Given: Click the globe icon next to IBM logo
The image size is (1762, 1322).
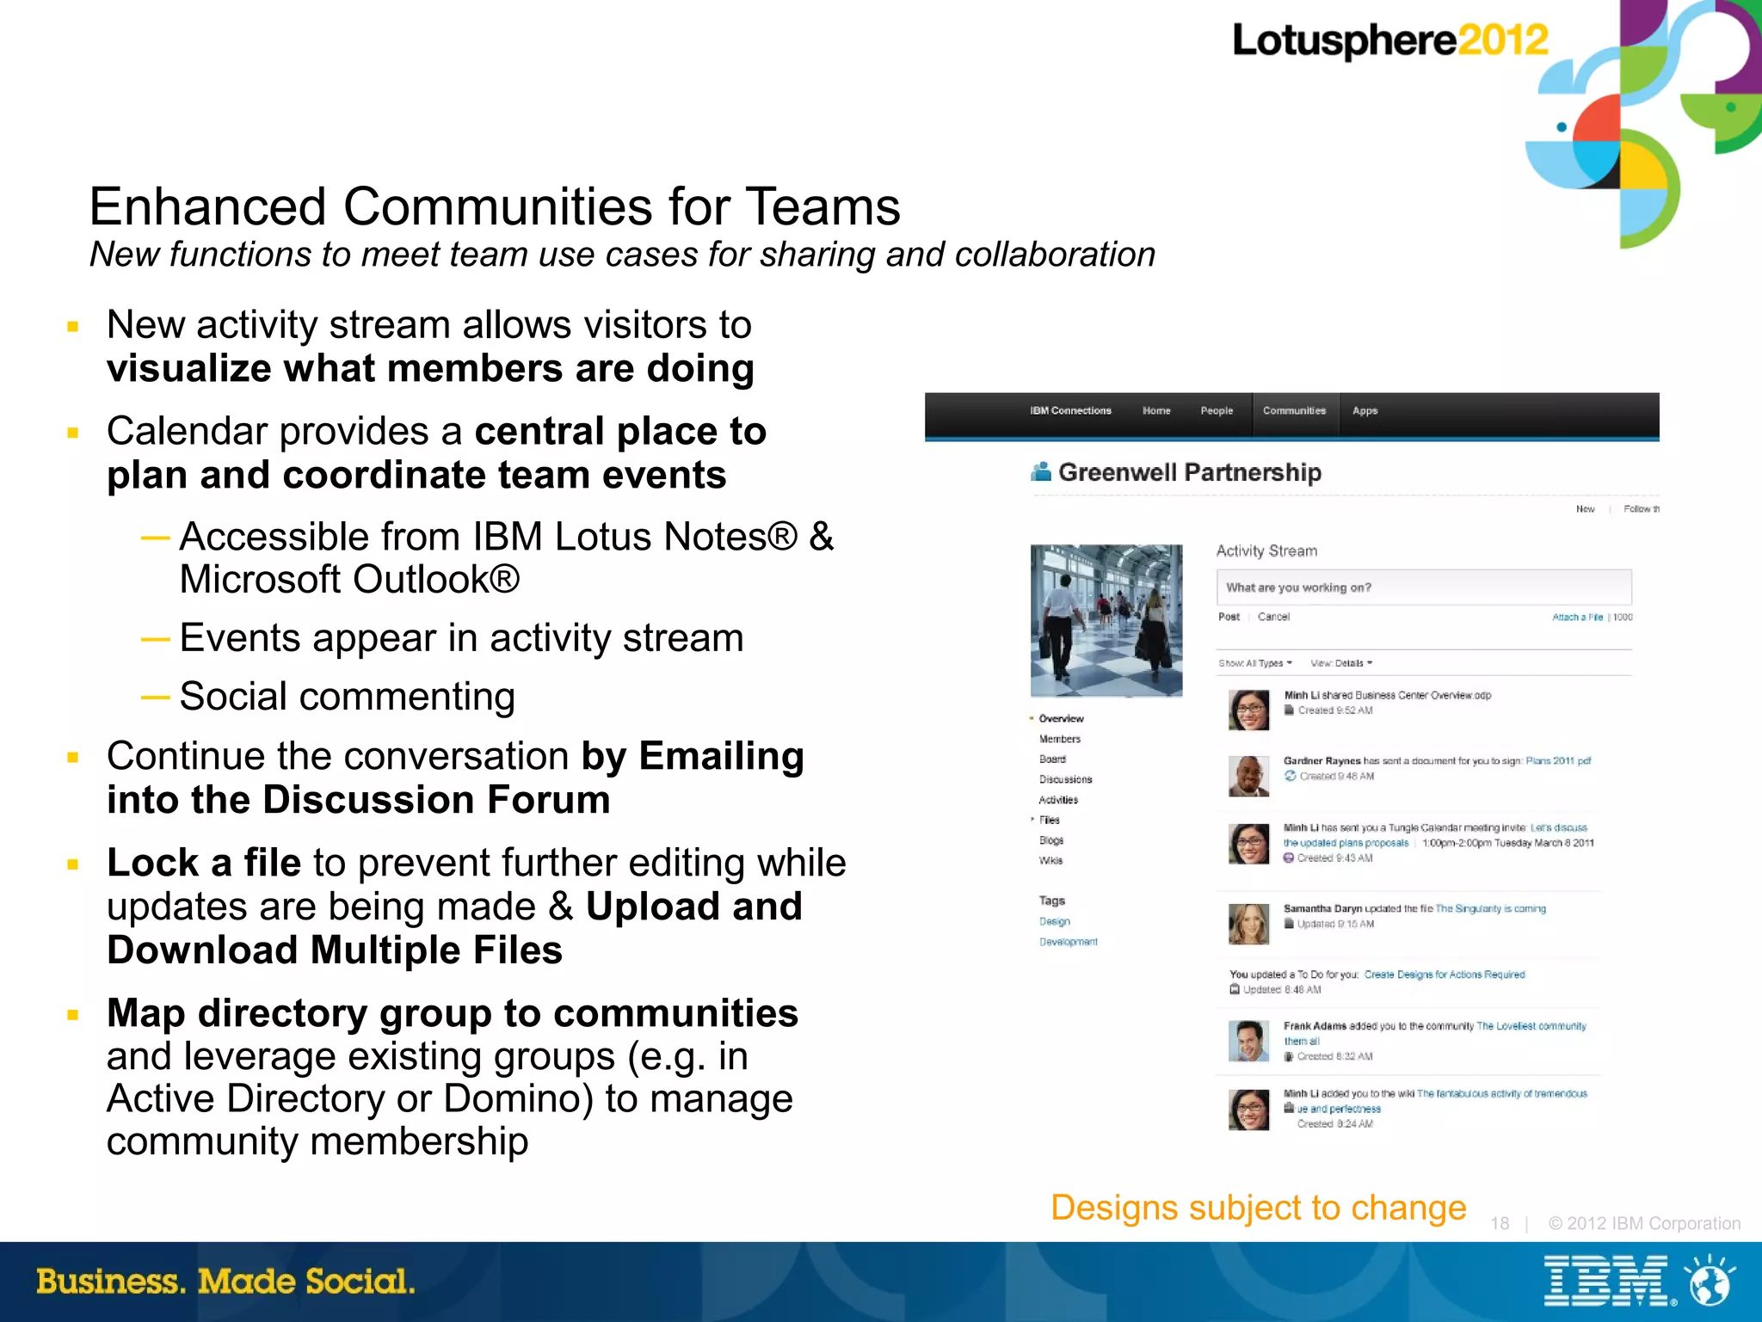Looking at the screenshot, I should tap(1710, 1282).
